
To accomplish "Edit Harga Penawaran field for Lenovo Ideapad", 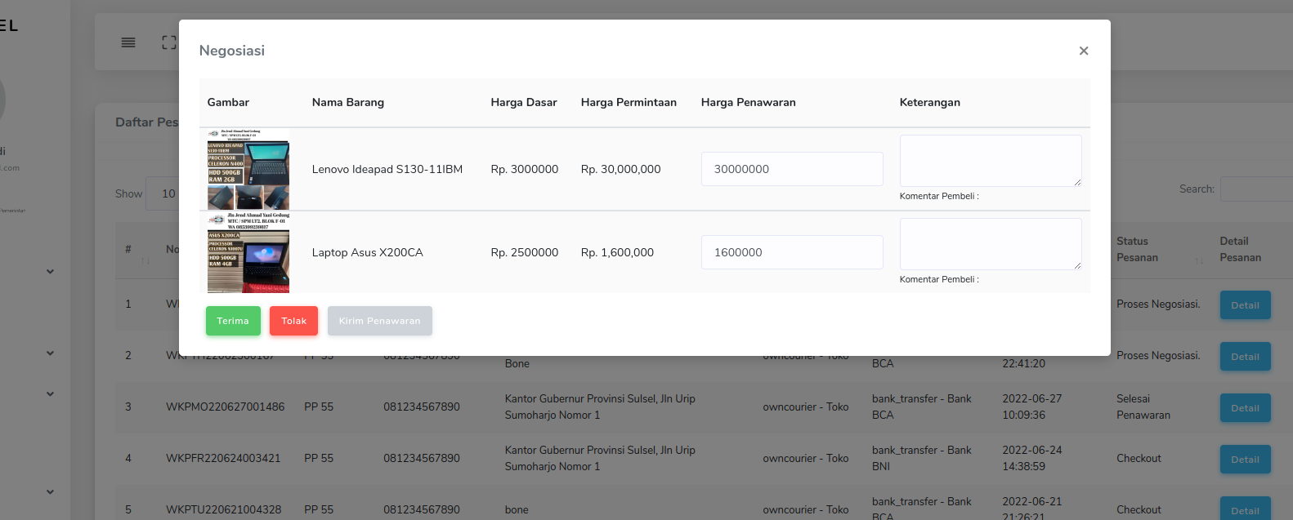I will 791,169.
